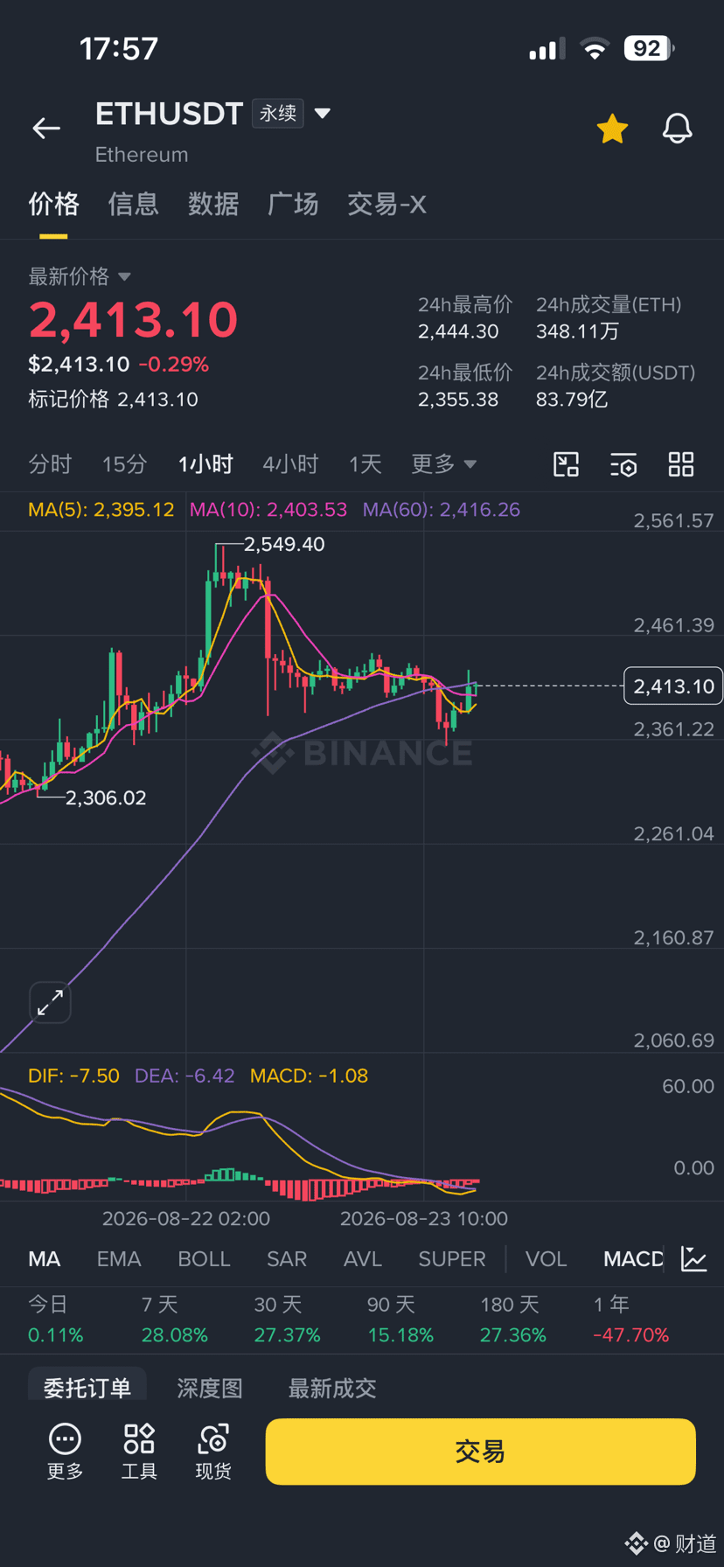The height and width of the screenshot is (1567, 724).
Task: Tap the 2,306.02 low marker on chart
Action: point(106,797)
